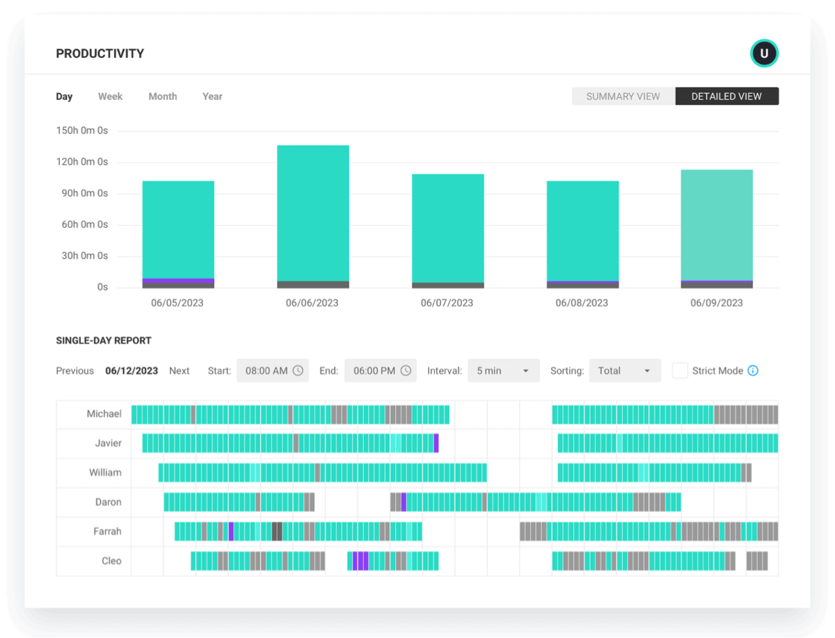Open the clock picker in the End field

[406, 370]
